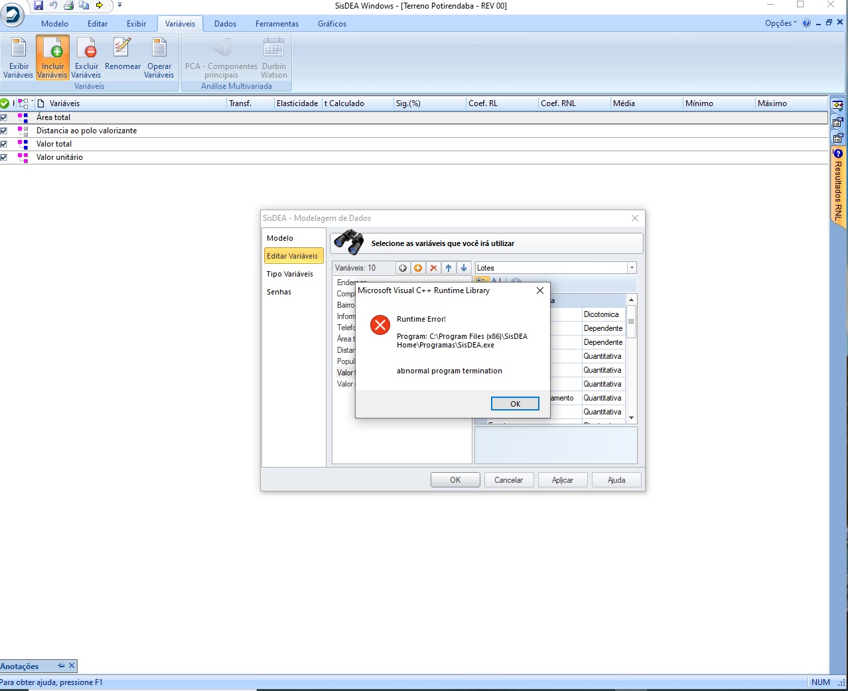The width and height of the screenshot is (848, 691).
Task: Toggle the Área total row checkbox
Action: click(4, 117)
